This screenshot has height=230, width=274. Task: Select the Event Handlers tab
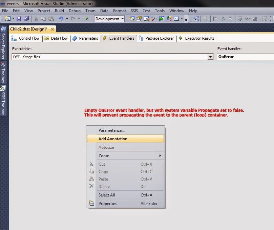click(x=119, y=39)
